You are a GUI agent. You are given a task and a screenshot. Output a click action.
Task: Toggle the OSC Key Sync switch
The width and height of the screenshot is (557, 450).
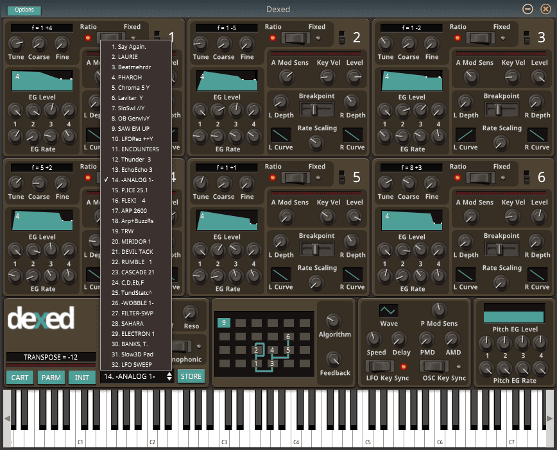[x=434, y=366]
